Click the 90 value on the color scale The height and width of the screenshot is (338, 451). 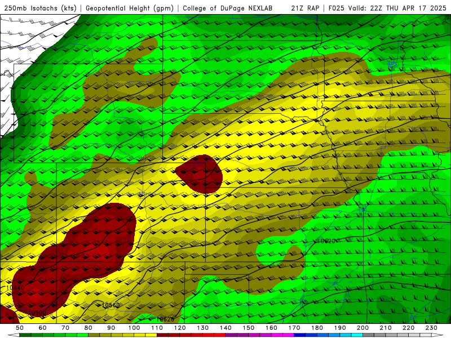(x=111, y=328)
